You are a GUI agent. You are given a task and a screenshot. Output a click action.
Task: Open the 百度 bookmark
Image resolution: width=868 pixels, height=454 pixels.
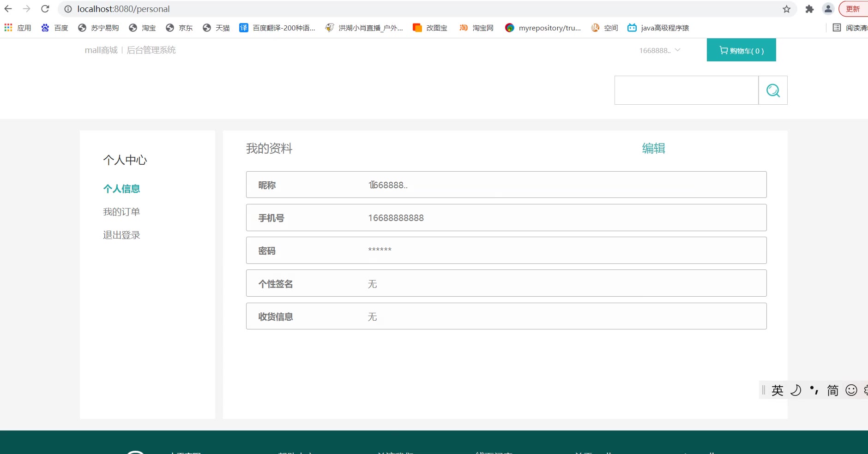54,28
